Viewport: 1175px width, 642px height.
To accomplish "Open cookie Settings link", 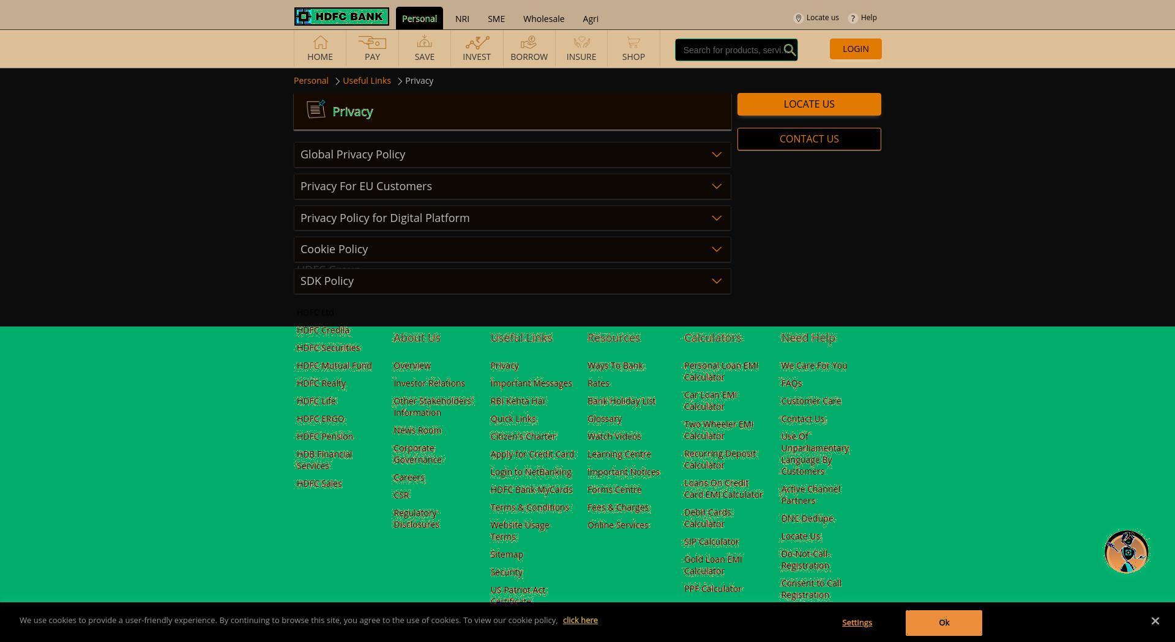I will 857,622.
